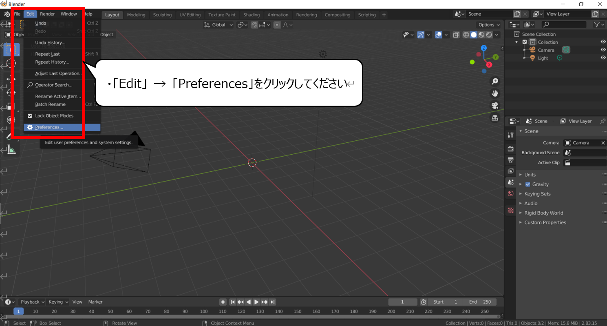Jump to the timeline end frame
The width and height of the screenshot is (607, 326).
tap(272, 302)
